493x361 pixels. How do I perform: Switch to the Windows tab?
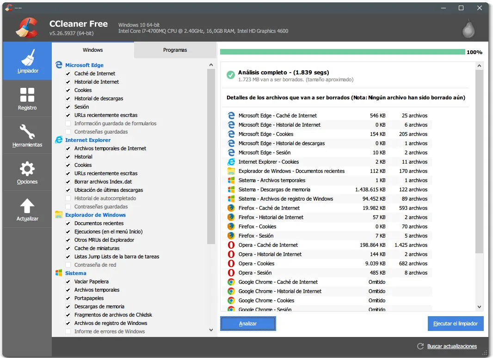(93, 50)
